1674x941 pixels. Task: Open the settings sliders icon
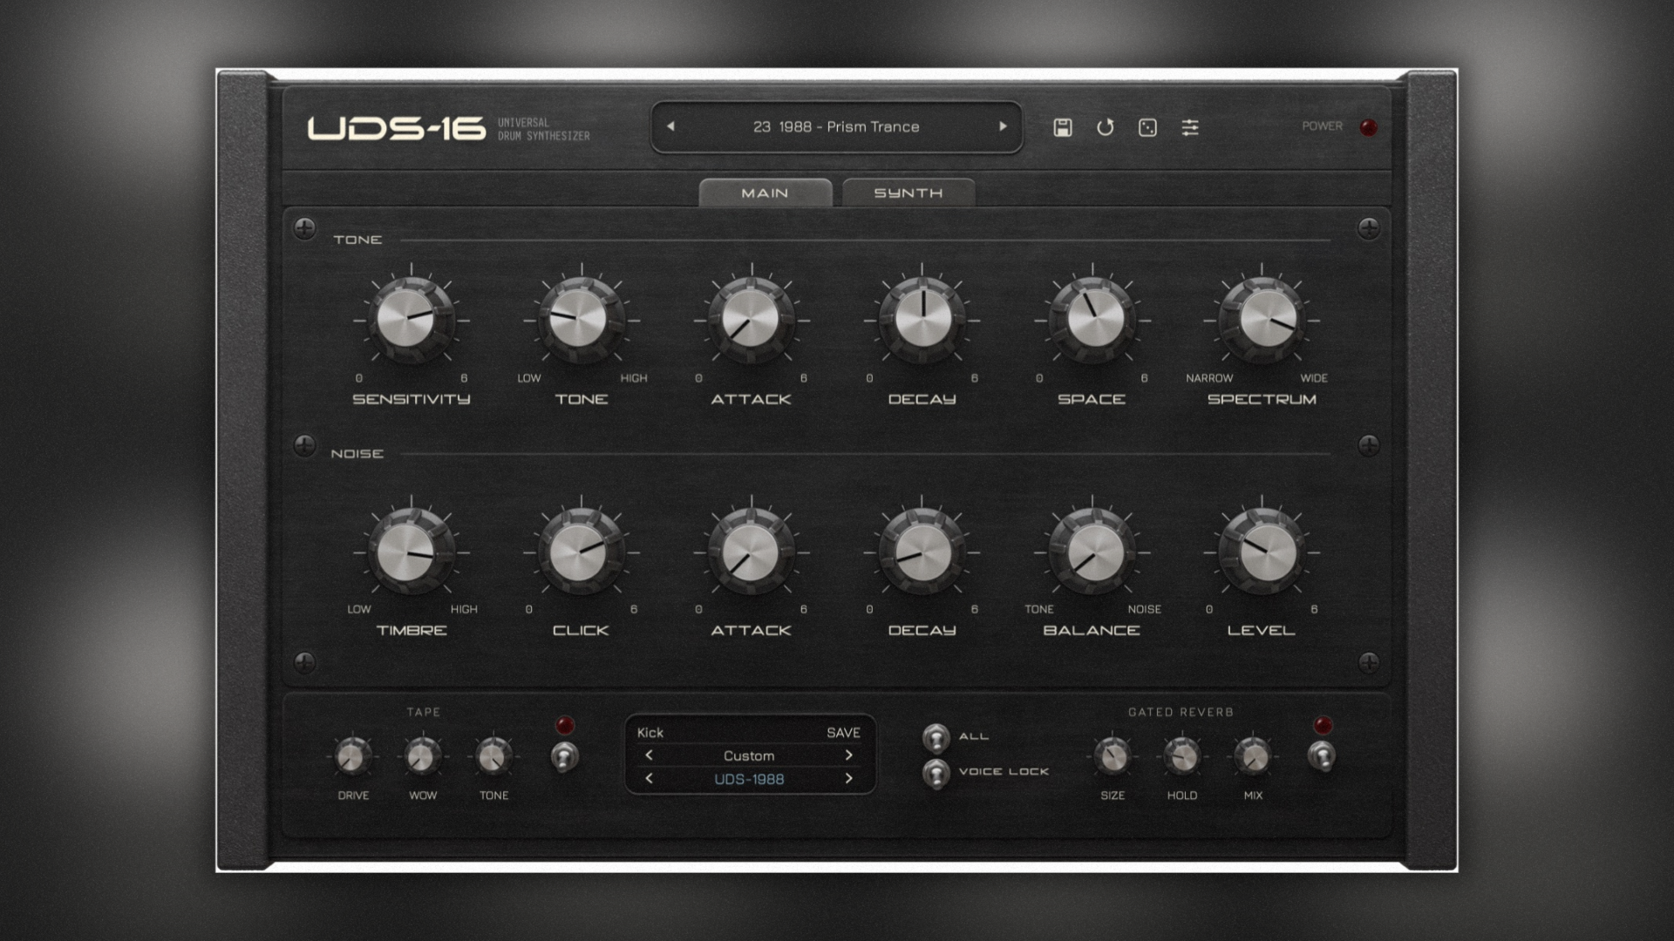point(1190,127)
